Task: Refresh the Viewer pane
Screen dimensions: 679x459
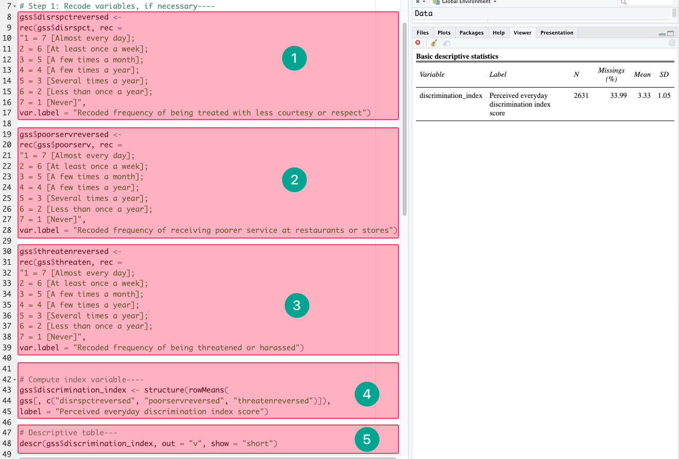Action: point(672,43)
